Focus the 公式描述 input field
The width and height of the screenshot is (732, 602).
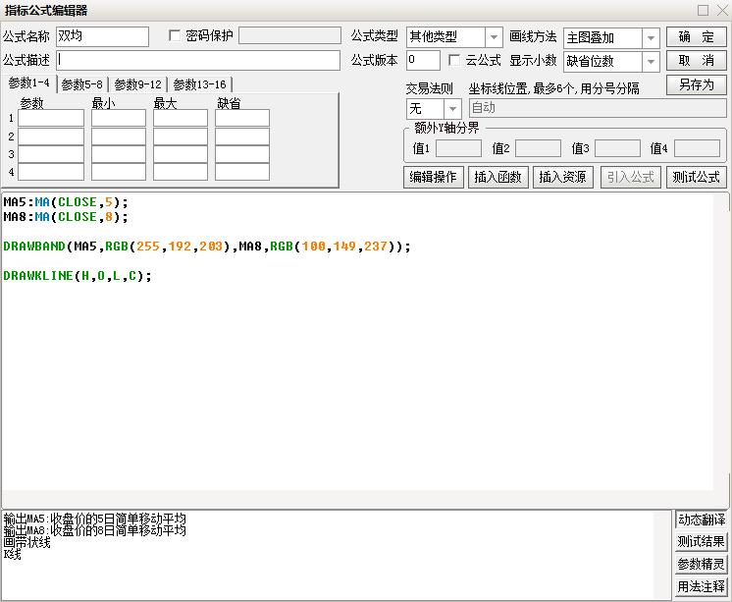point(198,61)
